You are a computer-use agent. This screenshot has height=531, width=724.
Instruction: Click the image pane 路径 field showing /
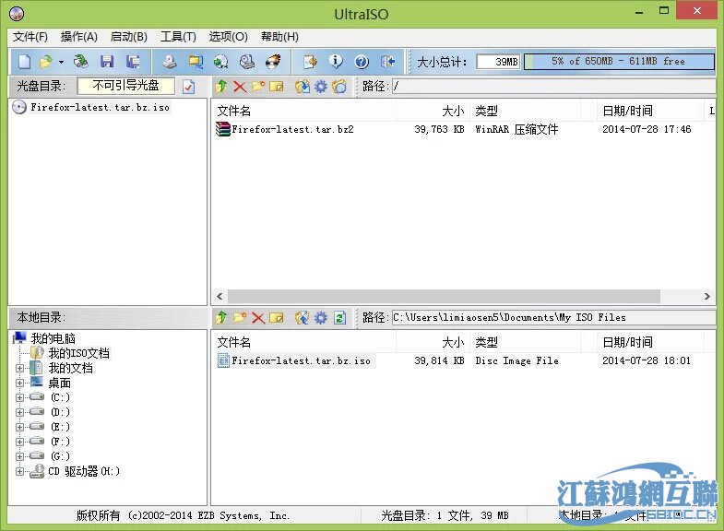(x=553, y=87)
